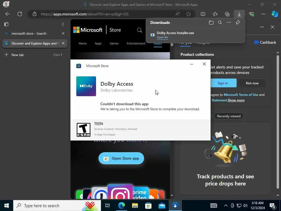
Task: Collapse the vertical tabs pane
Action: [63, 24]
